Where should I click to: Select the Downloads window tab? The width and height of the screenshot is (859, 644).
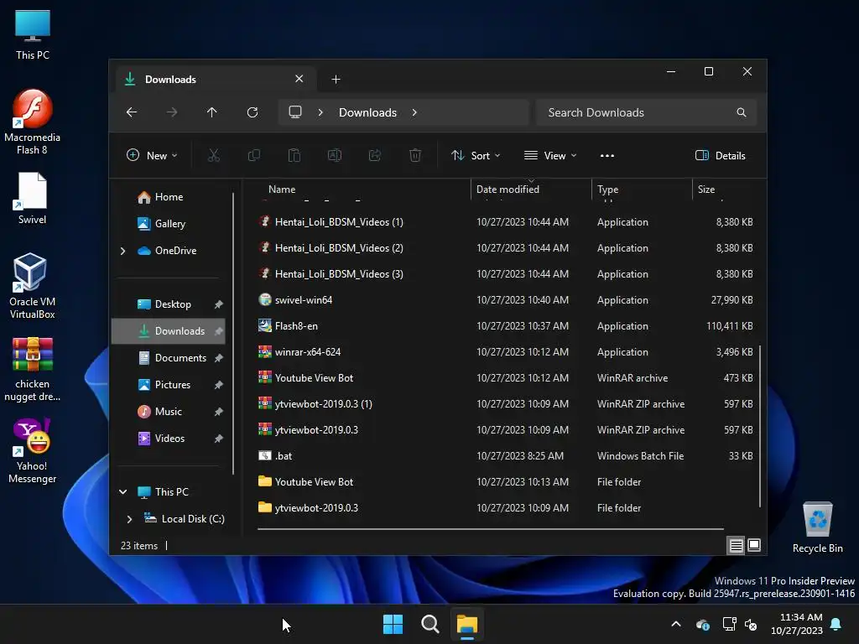[x=214, y=80]
